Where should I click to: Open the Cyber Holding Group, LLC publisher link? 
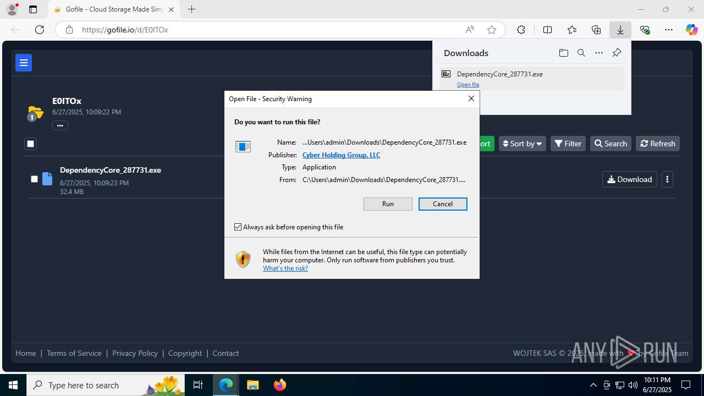pos(341,155)
